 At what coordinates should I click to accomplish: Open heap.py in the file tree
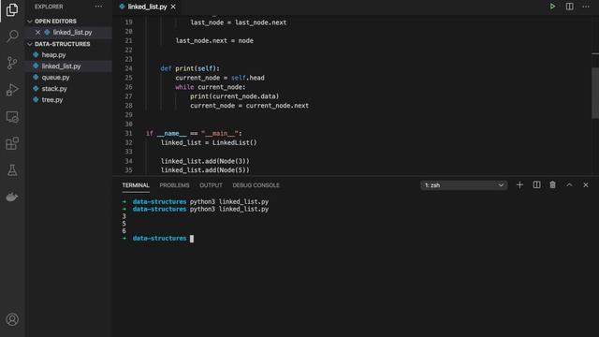53,55
